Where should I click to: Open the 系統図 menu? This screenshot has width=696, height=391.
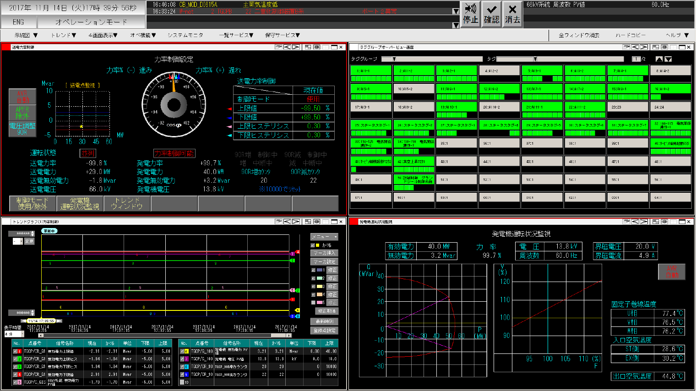point(26,35)
